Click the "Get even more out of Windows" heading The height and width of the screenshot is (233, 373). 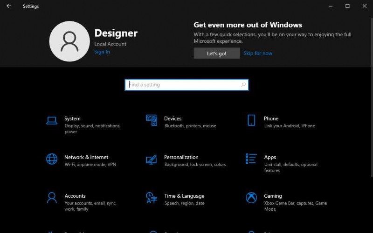pos(248,25)
